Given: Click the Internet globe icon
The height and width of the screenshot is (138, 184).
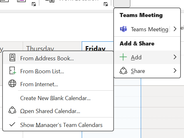Looking at the screenshot, I should click(x=12, y=83).
